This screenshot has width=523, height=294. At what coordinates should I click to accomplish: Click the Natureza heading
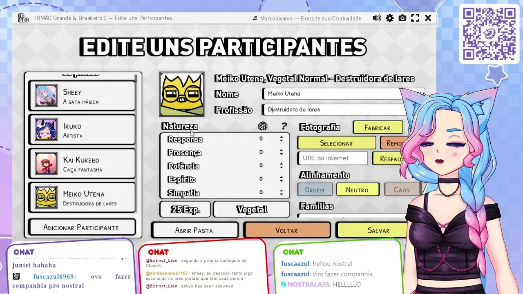(x=180, y=126)
